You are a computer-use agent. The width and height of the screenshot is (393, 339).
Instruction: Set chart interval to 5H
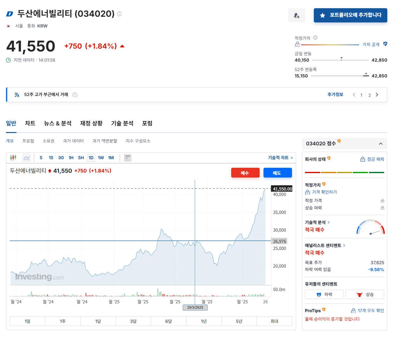(81, 158)
